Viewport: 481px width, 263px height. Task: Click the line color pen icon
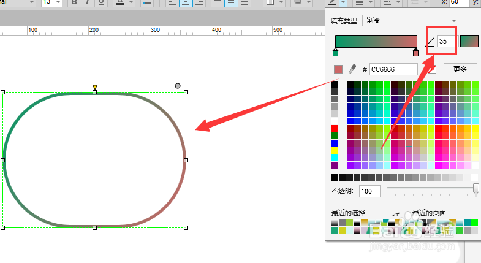333,3
